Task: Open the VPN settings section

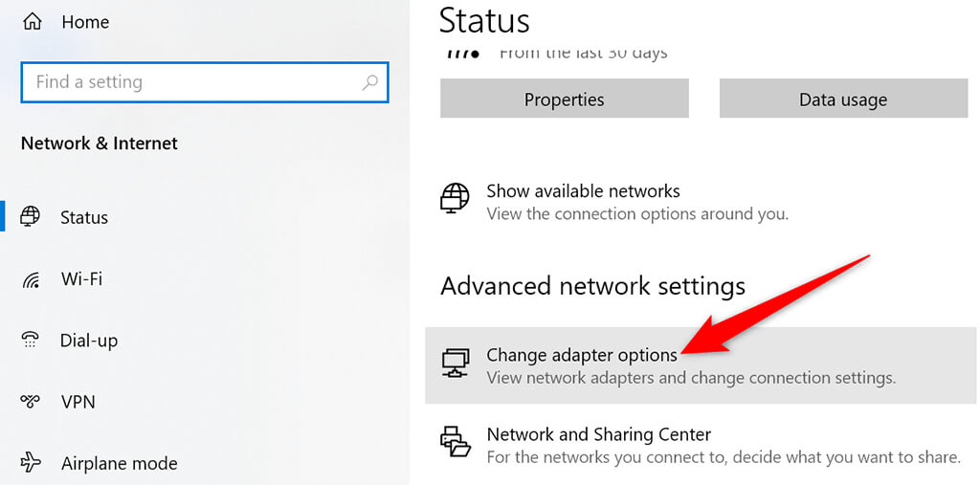Action: click(x=78, y=402)
